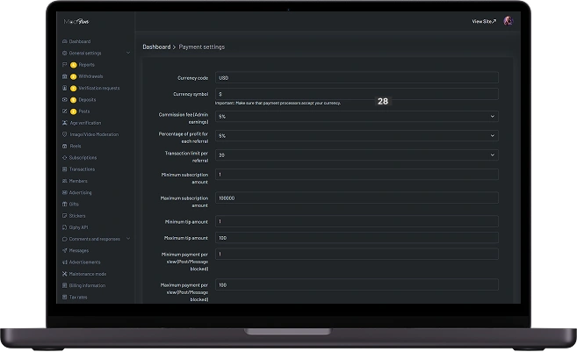Expand the Comments and responses chevron
Screen dimensions: 577x352
[128, 239]
